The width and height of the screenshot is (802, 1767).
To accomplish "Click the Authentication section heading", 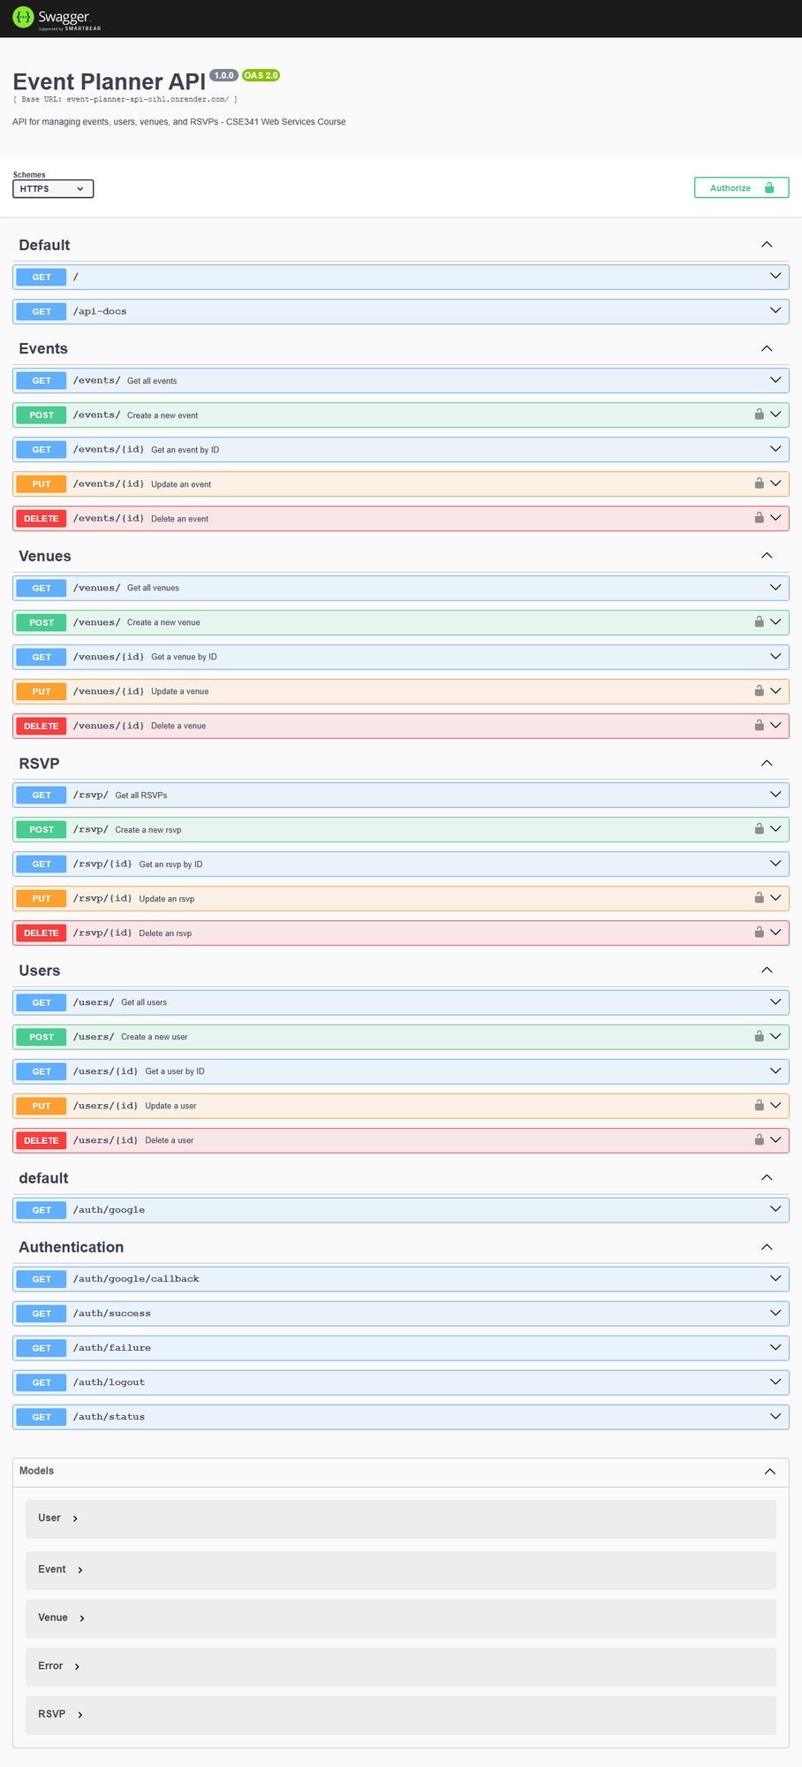I will click(x=72, y=1247).
